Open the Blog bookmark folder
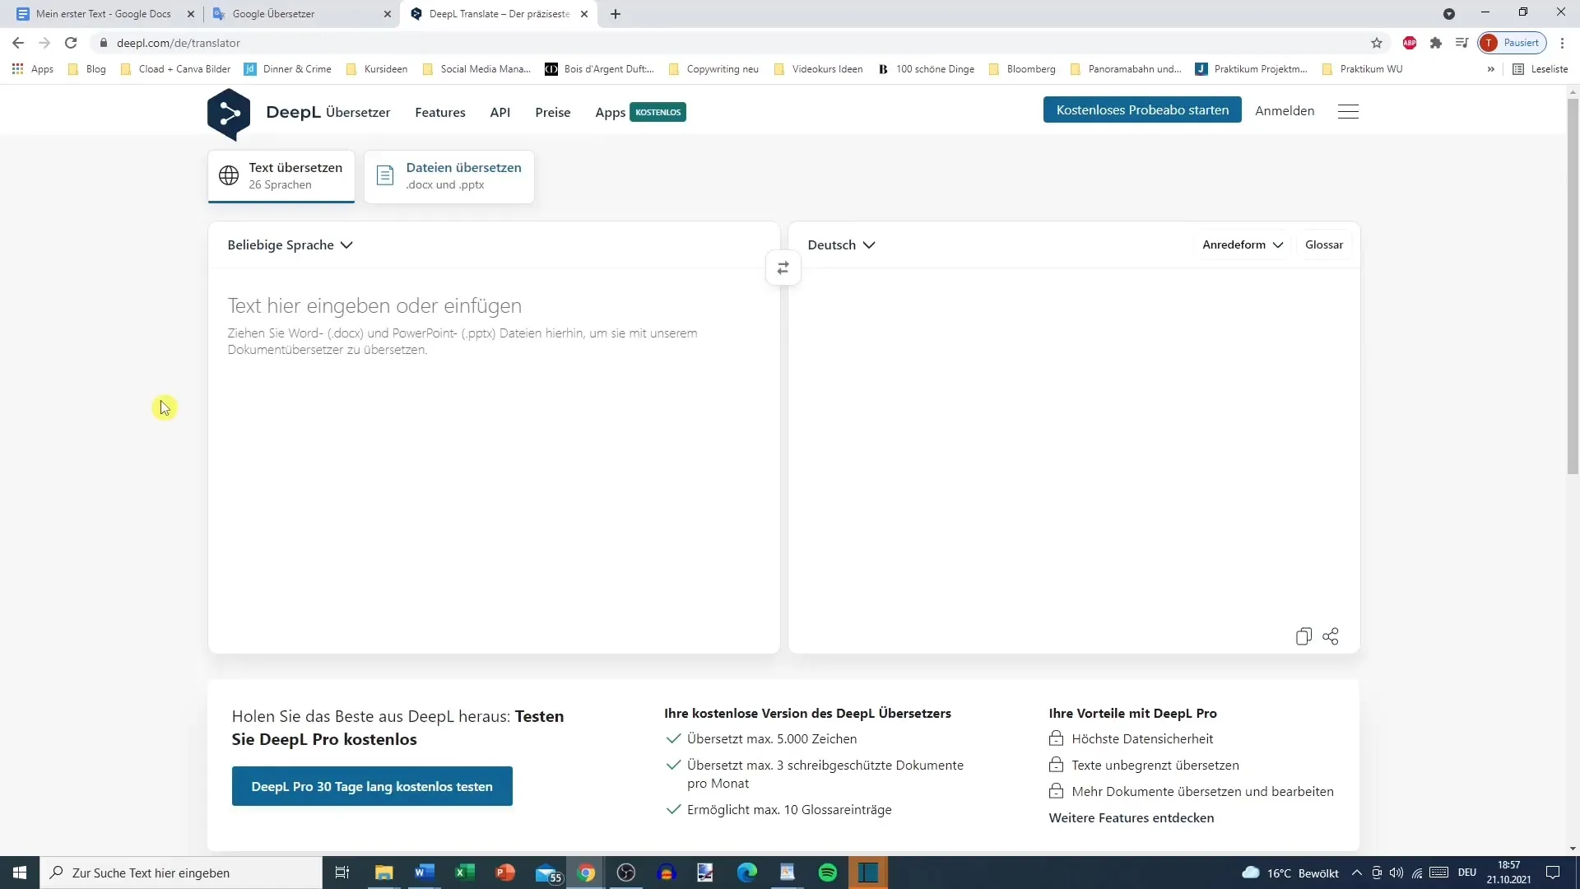Viewport: 1580px width, 889px height. (87, 69)
